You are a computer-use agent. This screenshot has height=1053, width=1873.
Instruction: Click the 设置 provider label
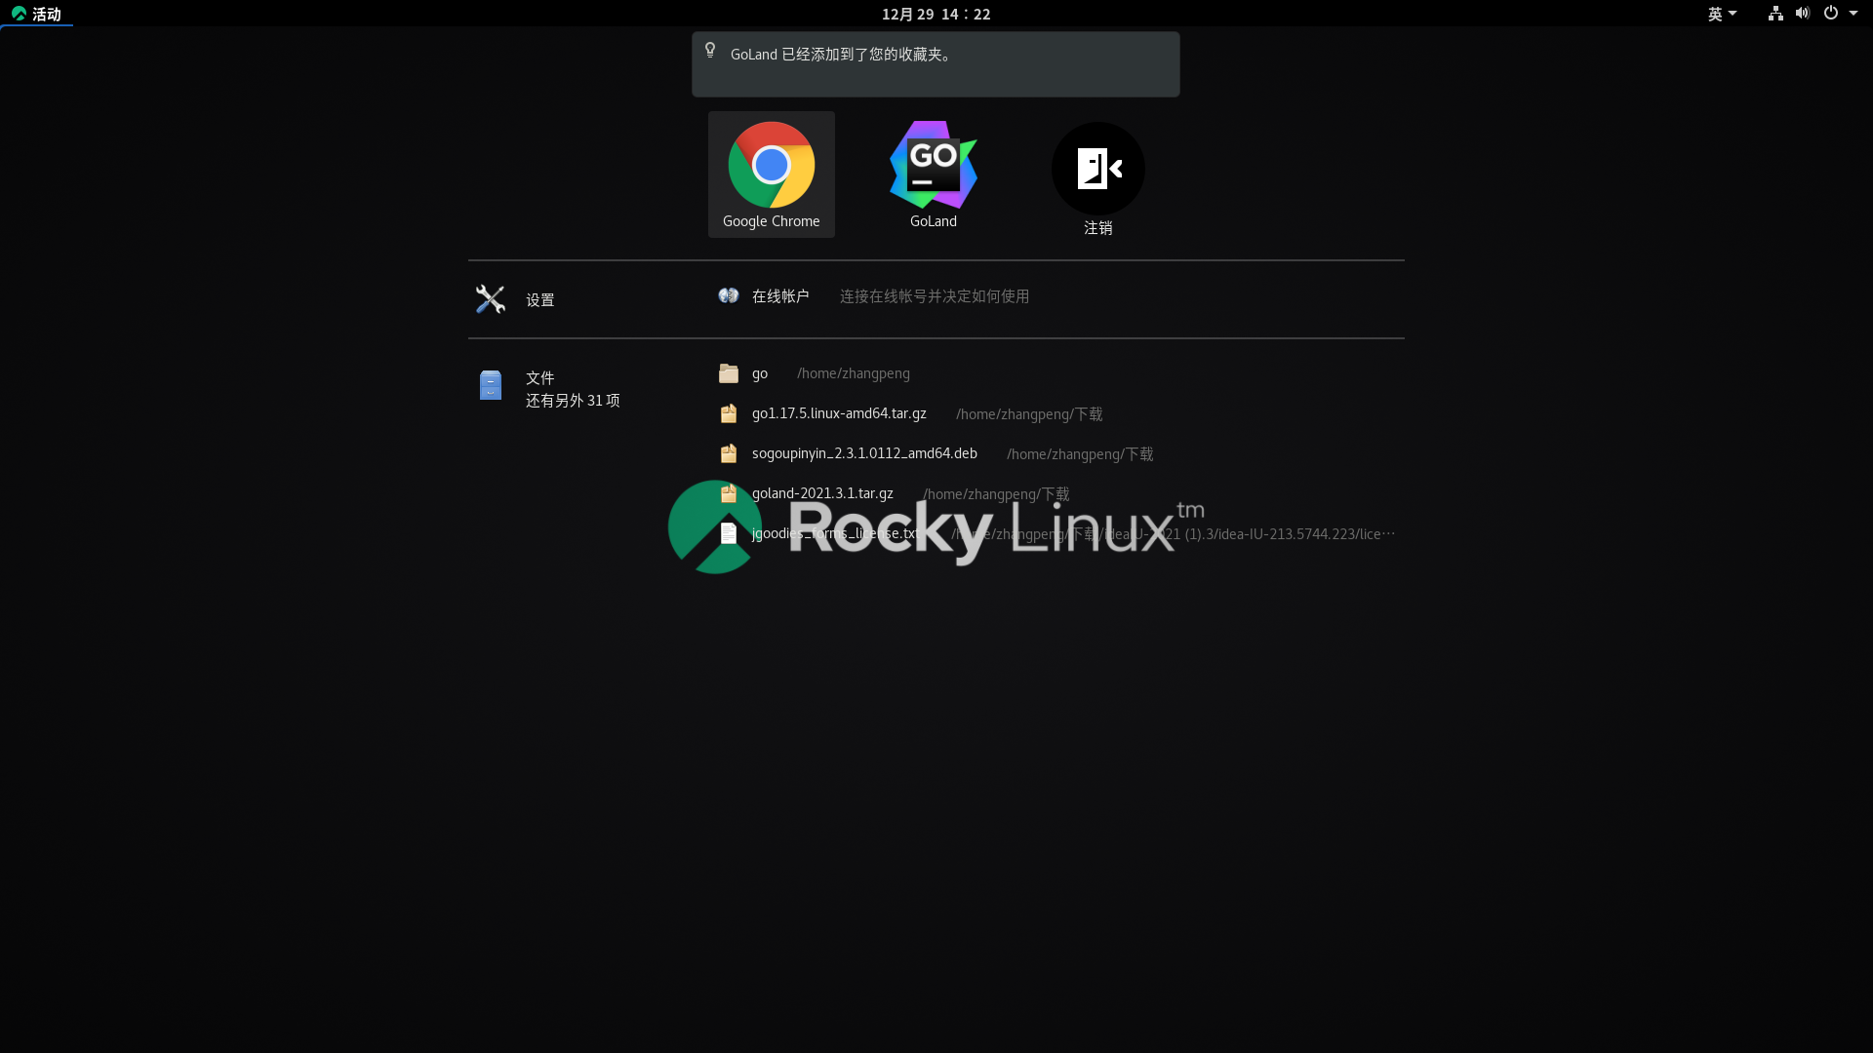[540, 300]
